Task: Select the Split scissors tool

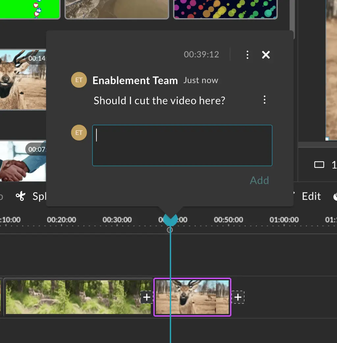Action: click(31, 196)
